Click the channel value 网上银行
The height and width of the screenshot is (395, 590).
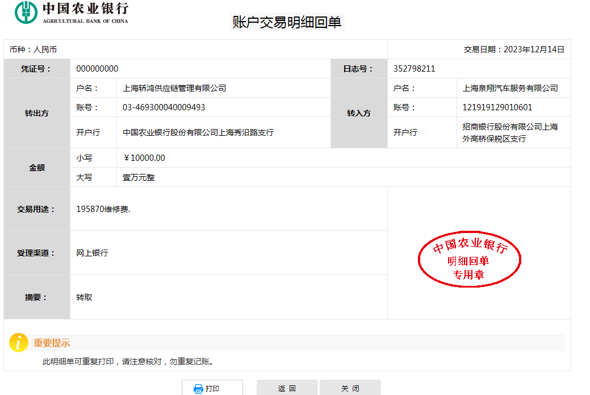[92, 253]
